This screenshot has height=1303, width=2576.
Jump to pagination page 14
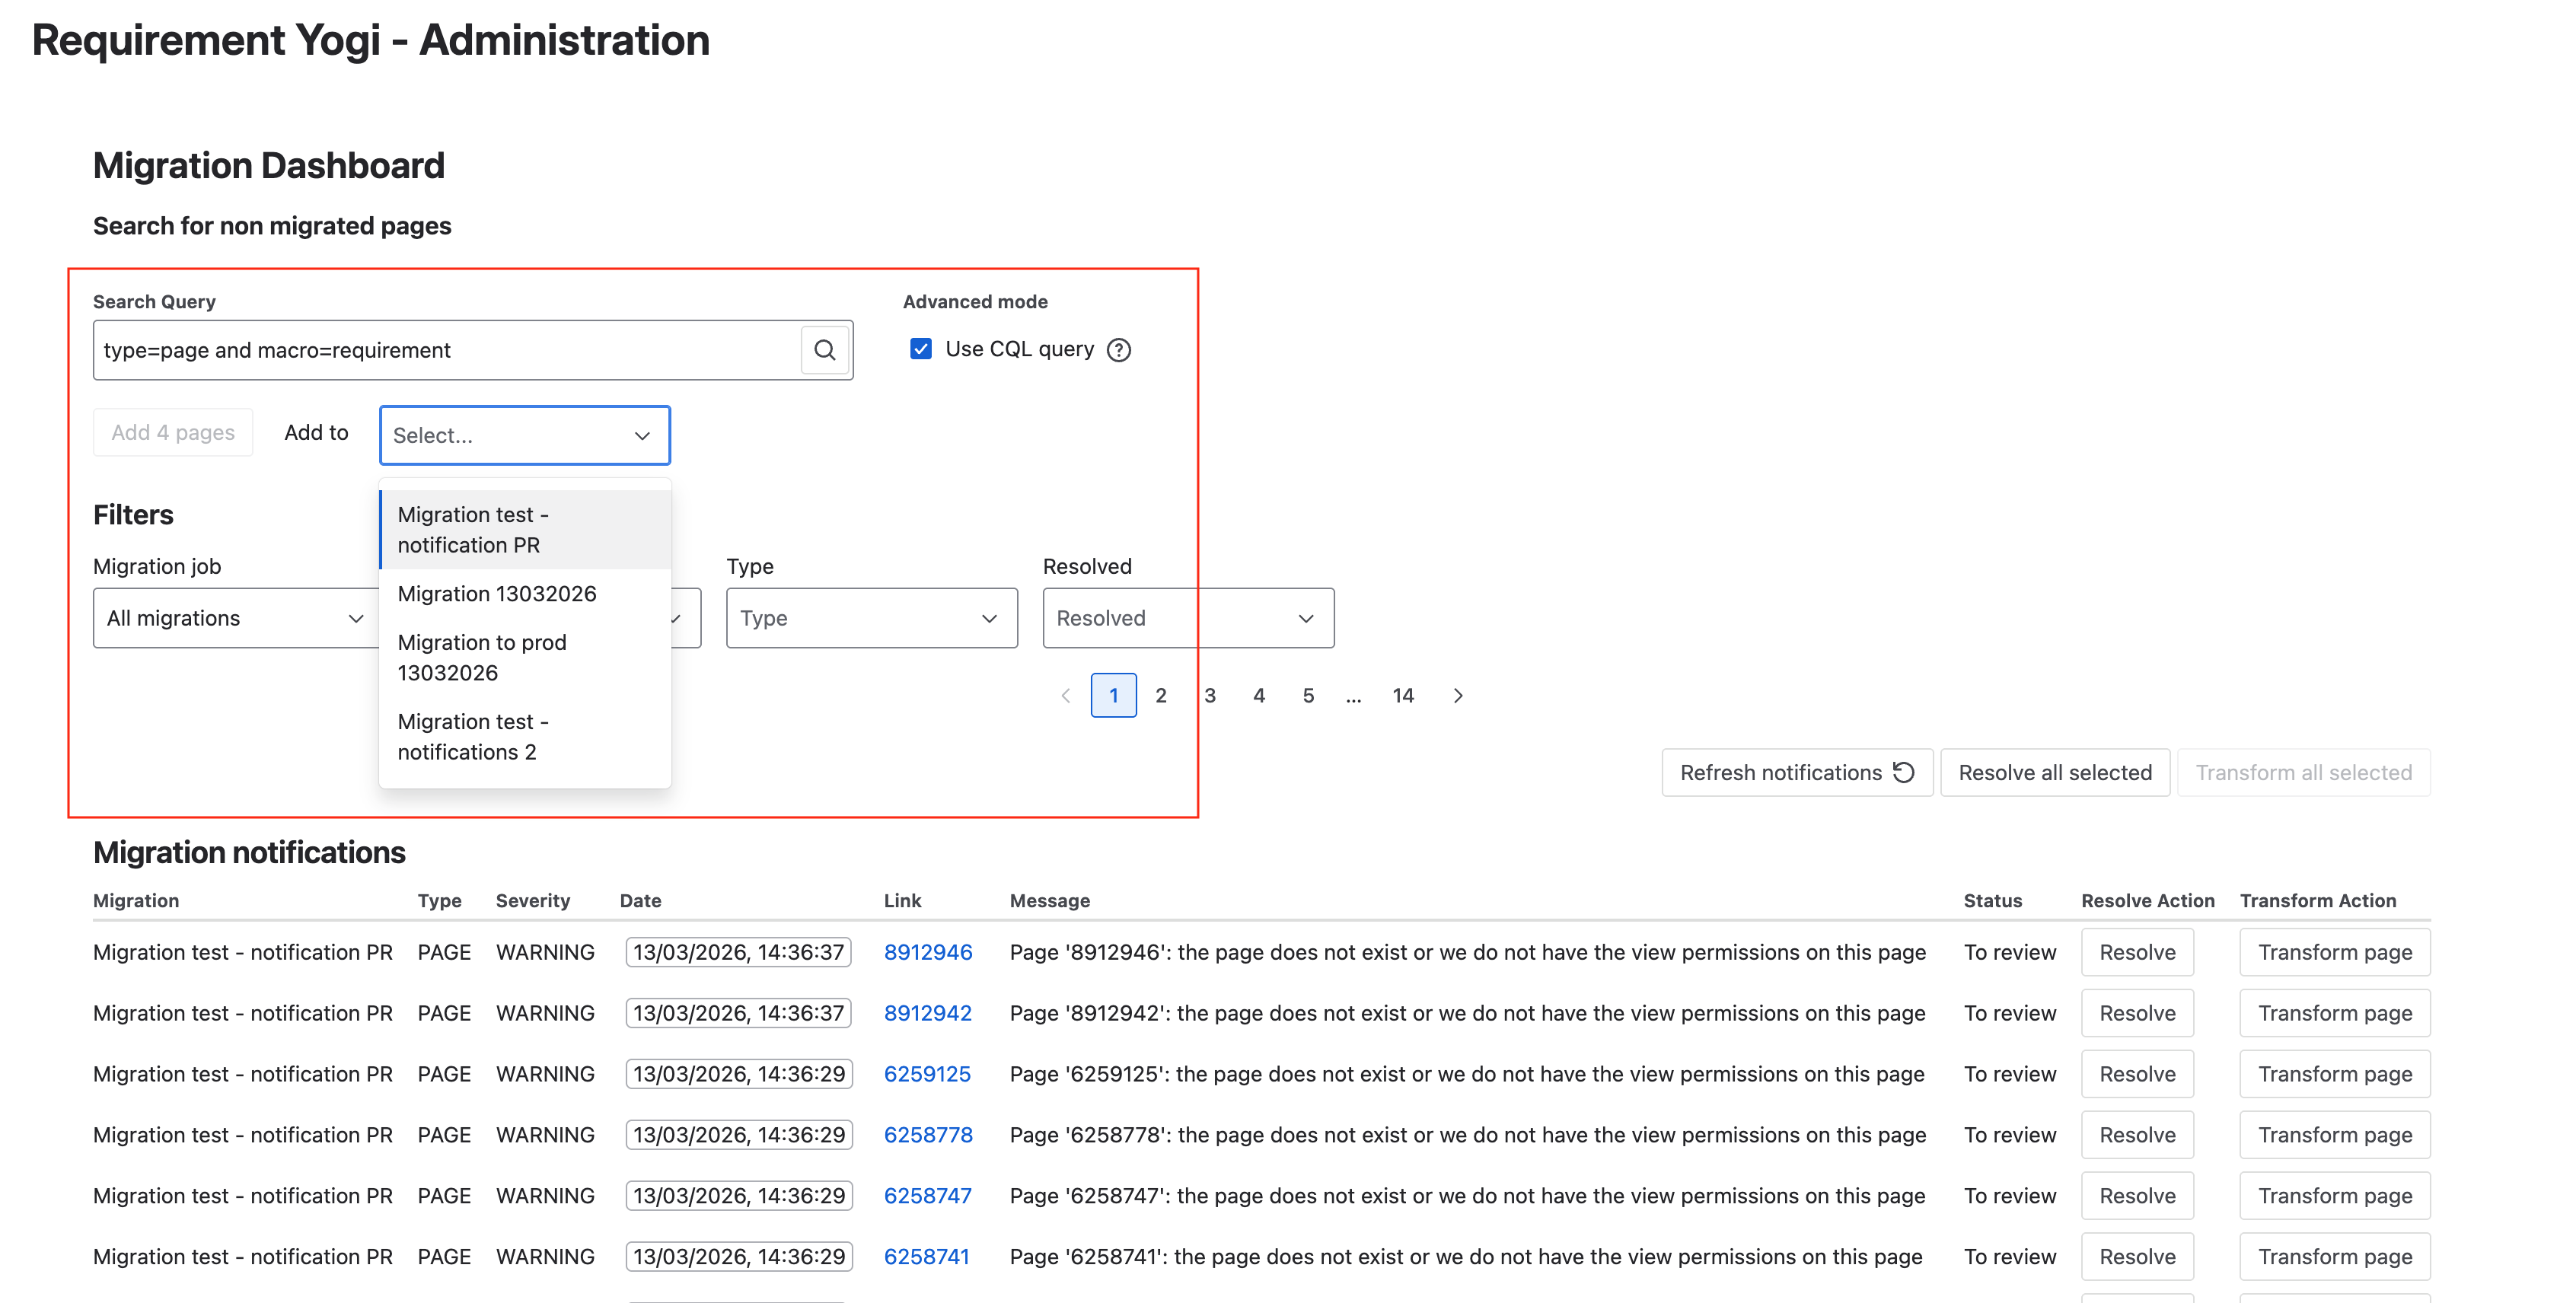pyautogui.click(x=1402, y=696)
